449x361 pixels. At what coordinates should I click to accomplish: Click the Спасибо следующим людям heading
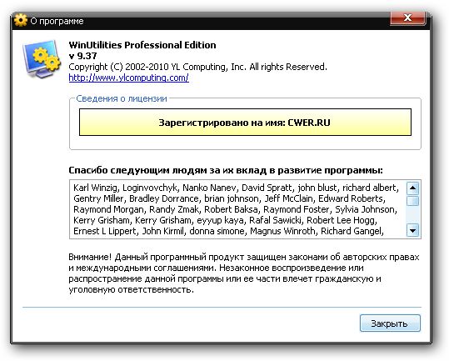click(x=226, y=170)
